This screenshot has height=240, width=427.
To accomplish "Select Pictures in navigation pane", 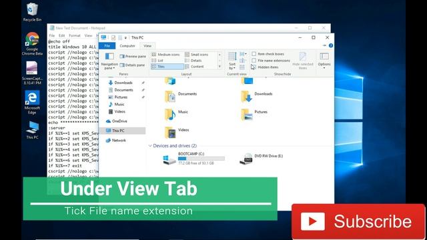I will click(121, 97).
